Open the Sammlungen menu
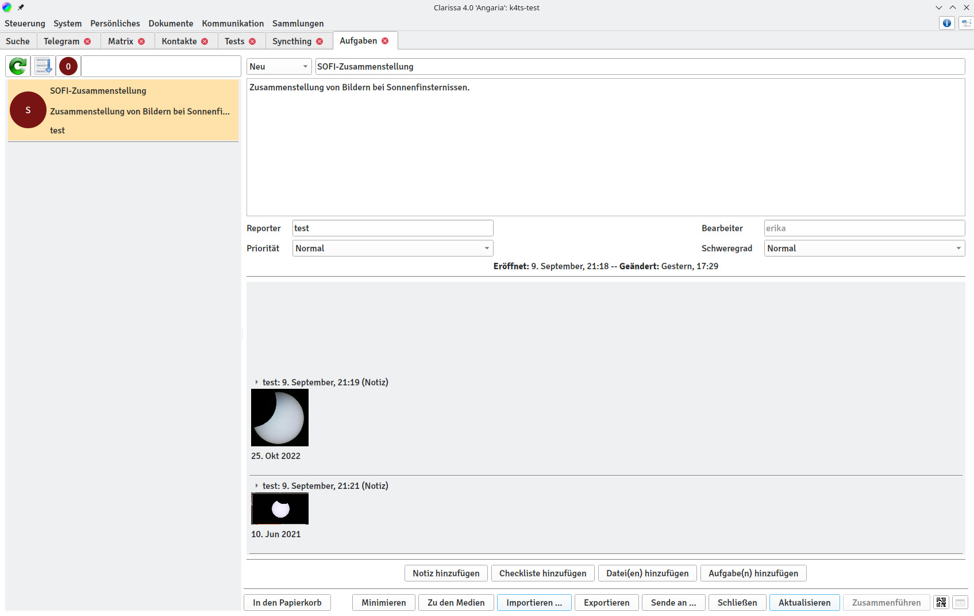 298,24
